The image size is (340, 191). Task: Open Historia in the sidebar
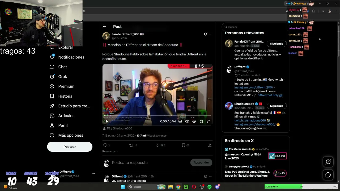61,96
